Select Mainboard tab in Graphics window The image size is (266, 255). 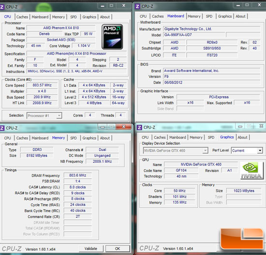tap(177, 137)
